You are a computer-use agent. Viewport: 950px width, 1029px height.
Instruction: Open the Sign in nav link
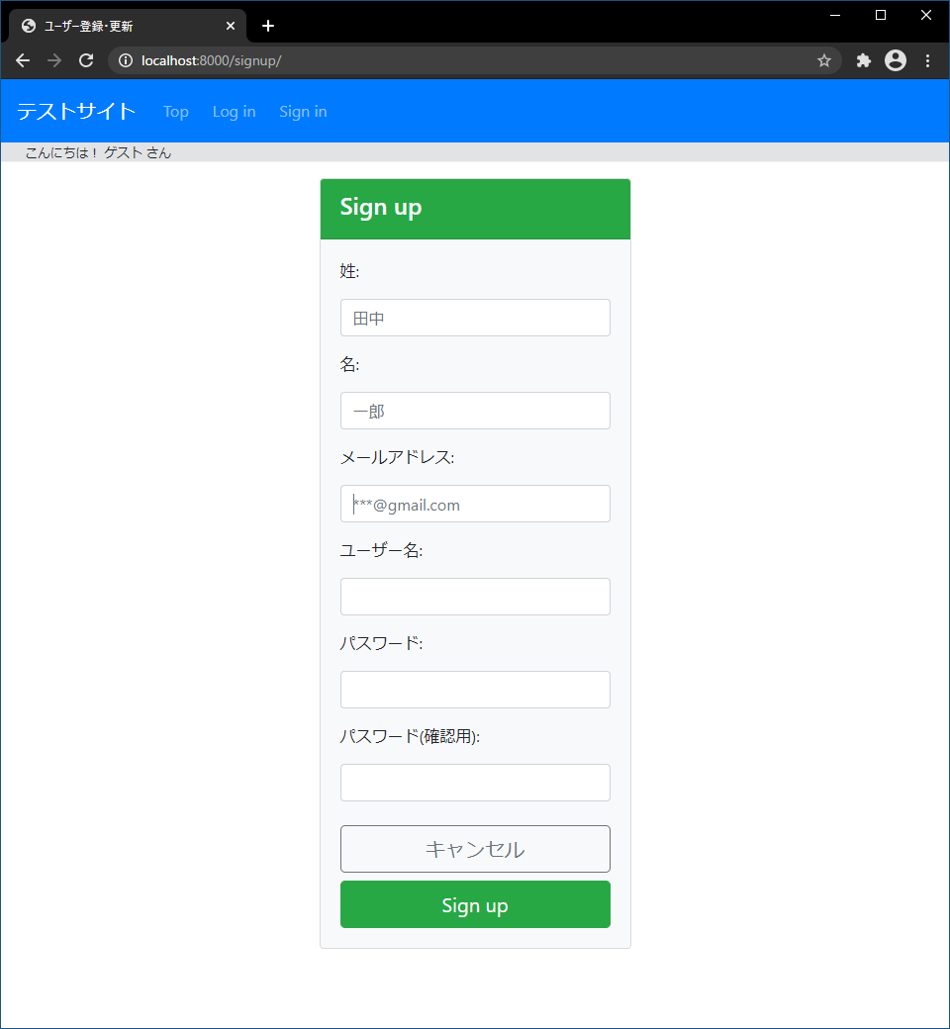303,112
